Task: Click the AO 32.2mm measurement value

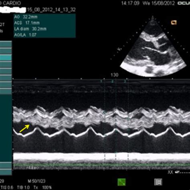Action: coord(26,17)
